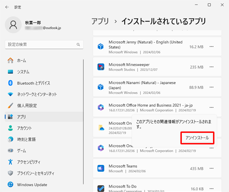Open システム settings page
Viewport: 229px width, 192px height.
pyautogui.click(x=44, y=72)
